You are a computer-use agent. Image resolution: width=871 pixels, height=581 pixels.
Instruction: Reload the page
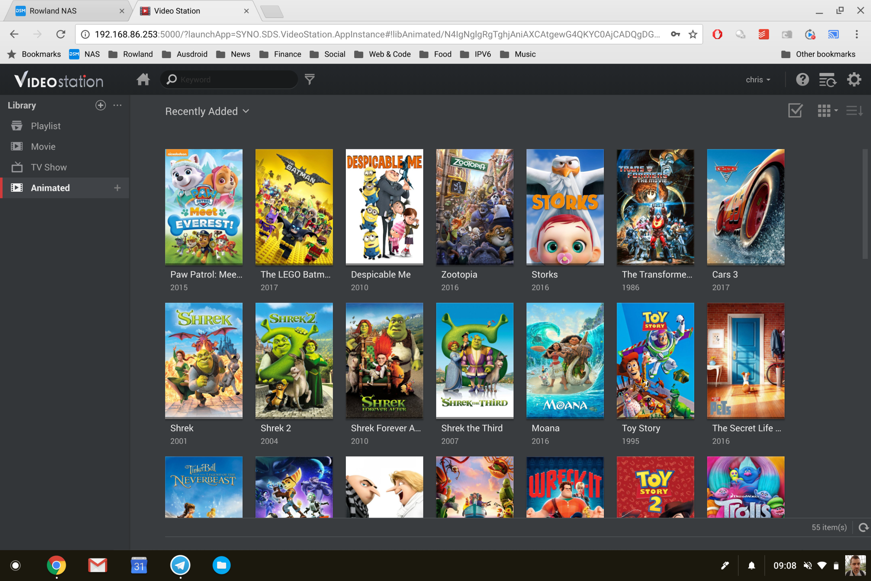click(61, 34)
